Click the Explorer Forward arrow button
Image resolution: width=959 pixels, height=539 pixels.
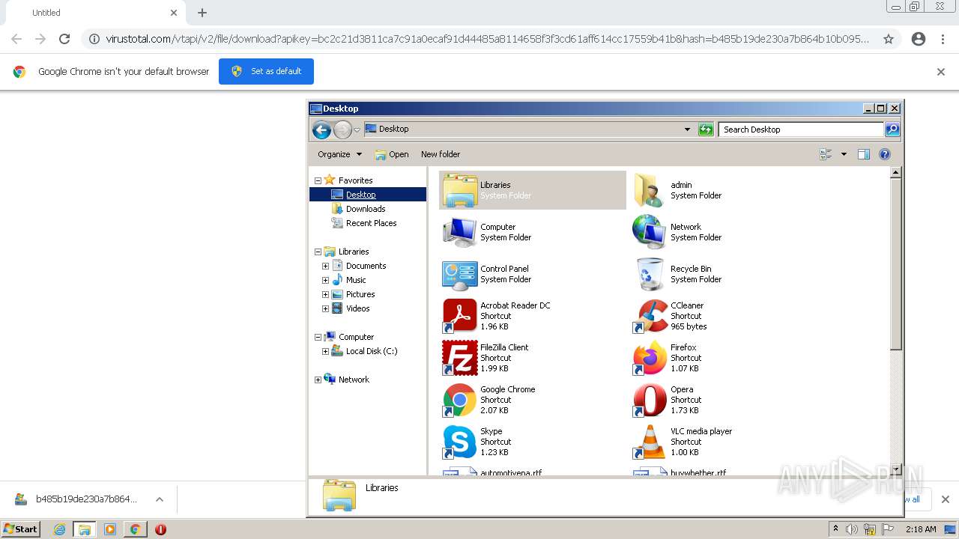click(x=342, y=130)
